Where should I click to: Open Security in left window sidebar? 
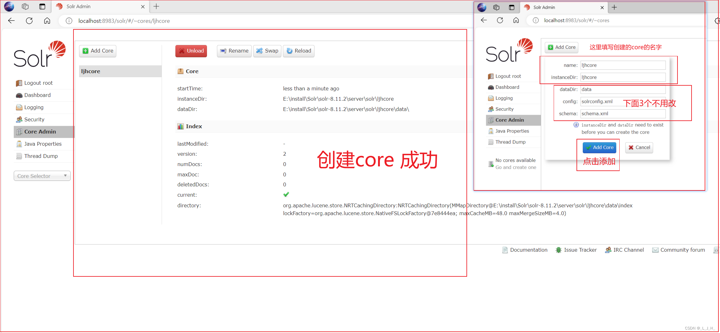pos(34,119)
